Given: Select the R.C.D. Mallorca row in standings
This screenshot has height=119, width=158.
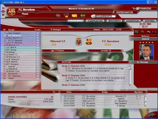Looking at the screenshot, I should pyautogui.click(x=21, y=43).
